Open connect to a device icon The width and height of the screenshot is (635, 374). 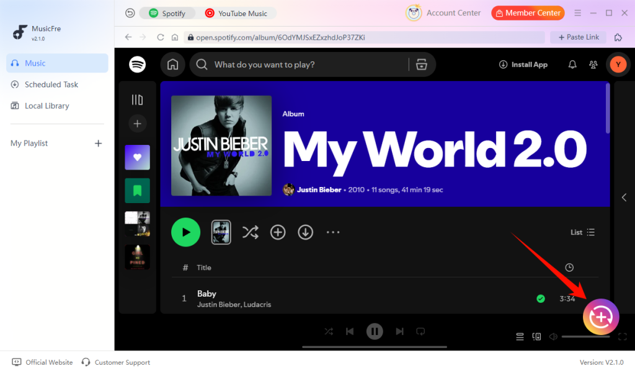(x=536, y=336)
